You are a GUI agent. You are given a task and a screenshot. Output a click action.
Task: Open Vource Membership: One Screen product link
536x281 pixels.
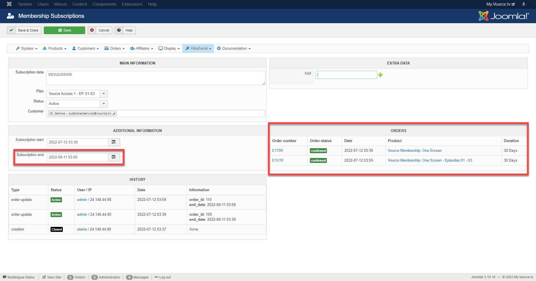[415, 151]
